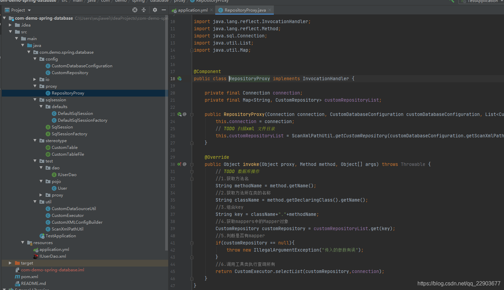Collapse the src folder
Screen dimensions: 504x290
[x=11, y=32]
